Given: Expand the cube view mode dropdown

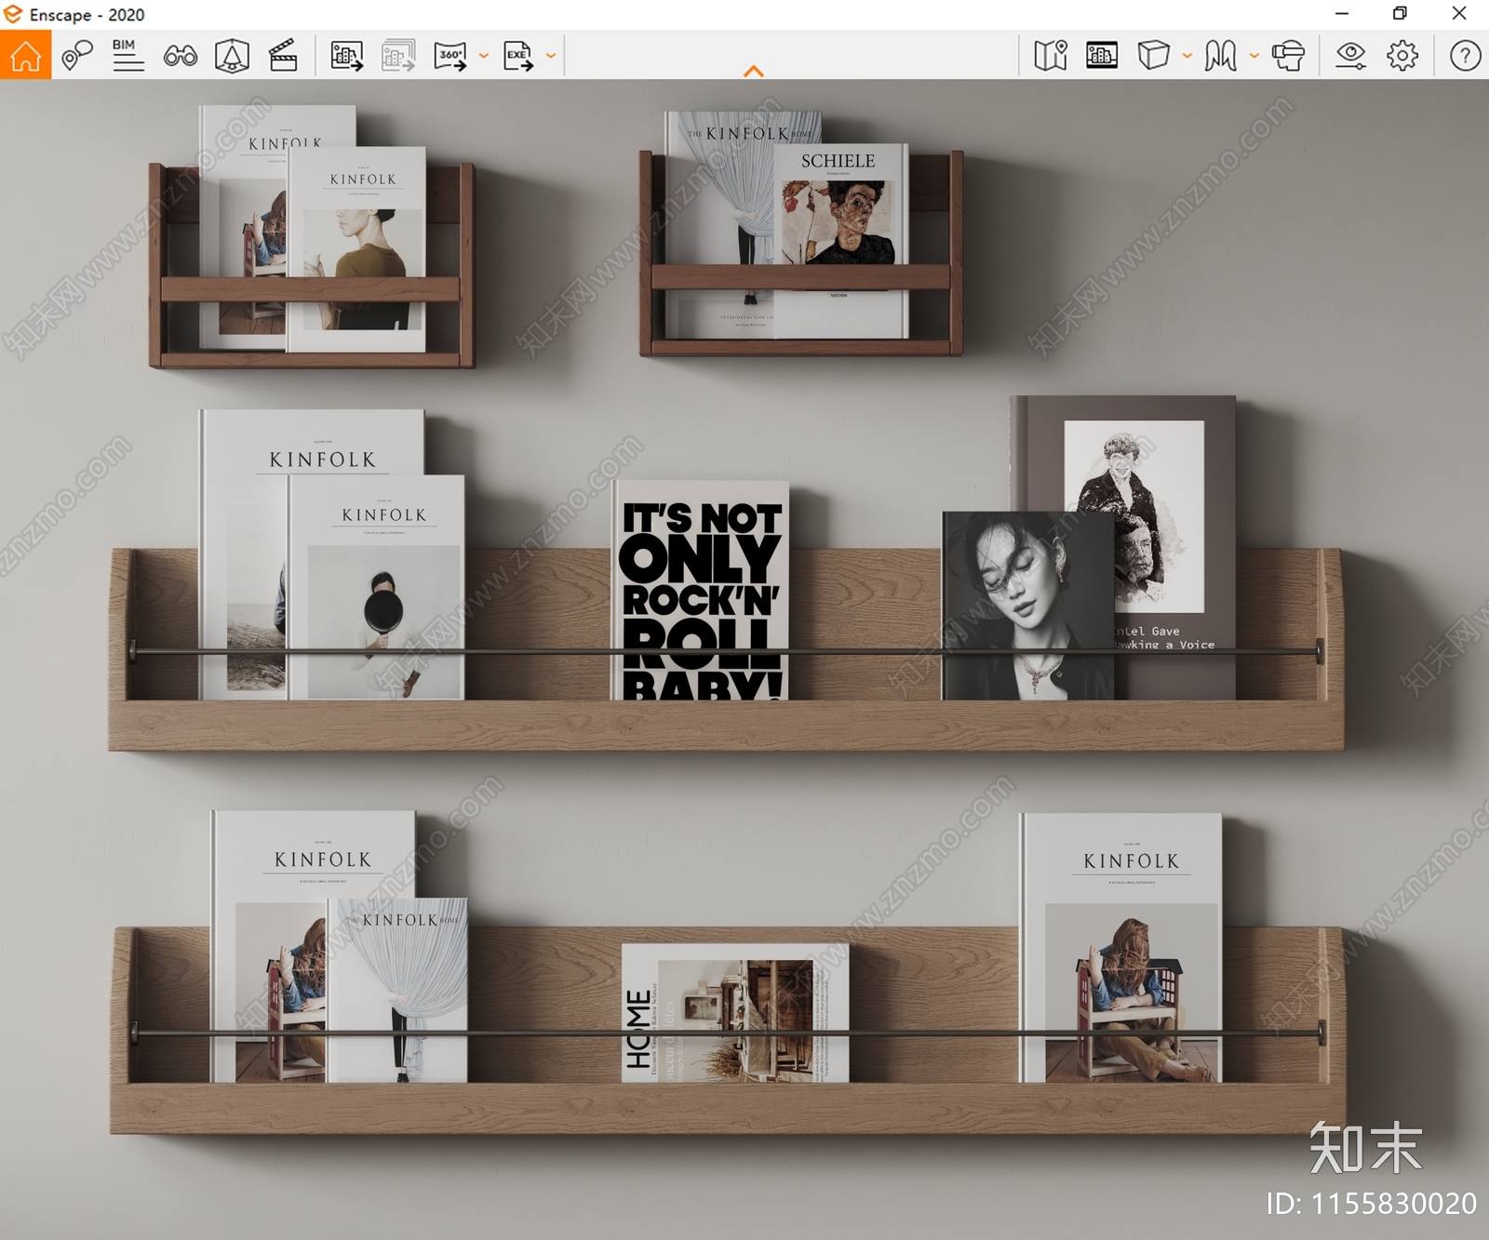Looking at the screenshot, I should 1187,56.
